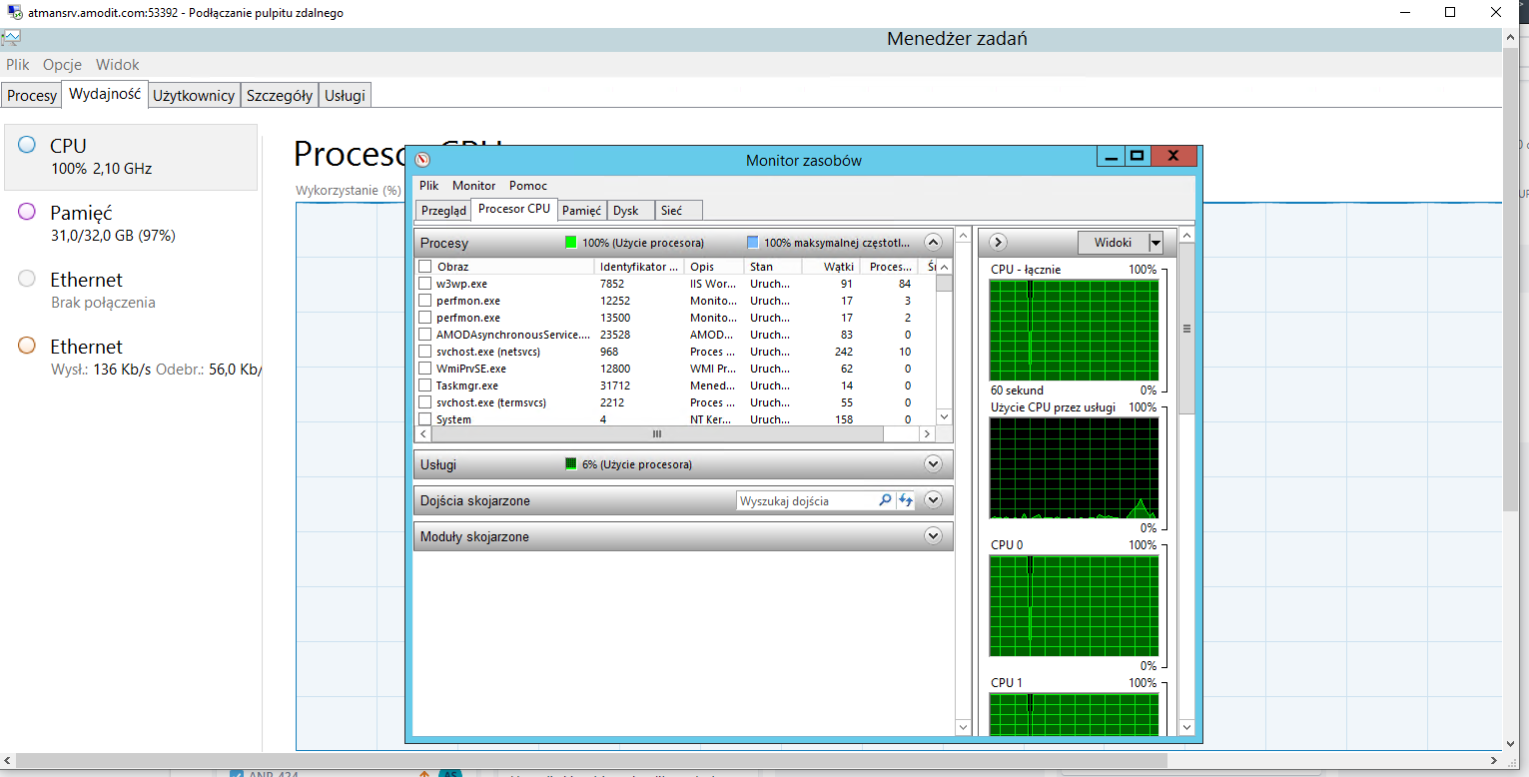Click the CPU - łącznie graph

coord(1075,331)
